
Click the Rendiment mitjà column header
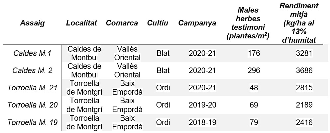coord(299,23)
